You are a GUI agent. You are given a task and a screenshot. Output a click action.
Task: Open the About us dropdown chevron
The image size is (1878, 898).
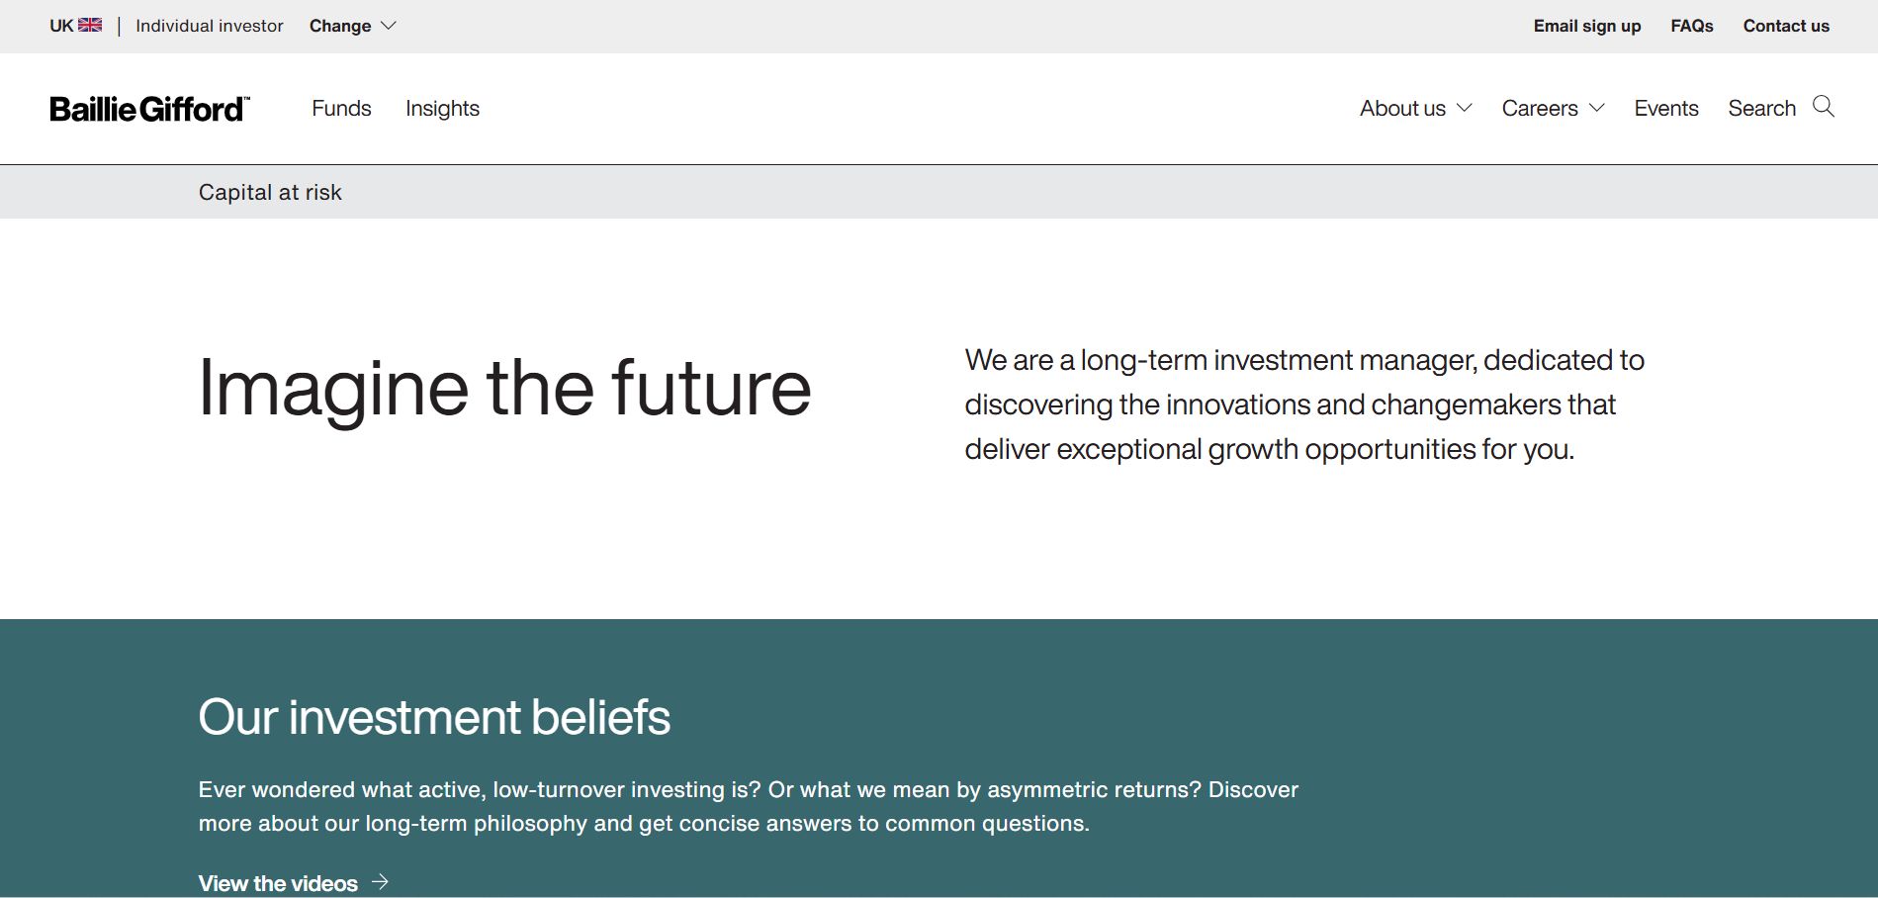pyautogui.click(x=1465, y=108)
